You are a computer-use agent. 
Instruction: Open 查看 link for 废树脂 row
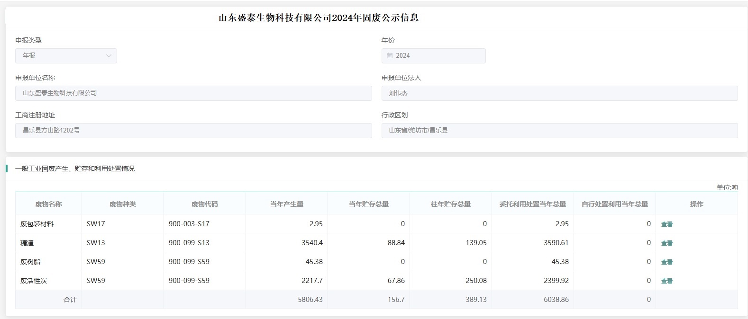click(666, 262)
